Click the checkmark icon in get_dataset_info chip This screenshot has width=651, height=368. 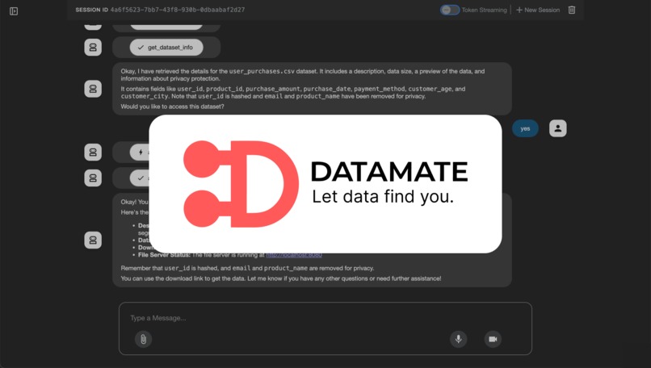(141, 48)
